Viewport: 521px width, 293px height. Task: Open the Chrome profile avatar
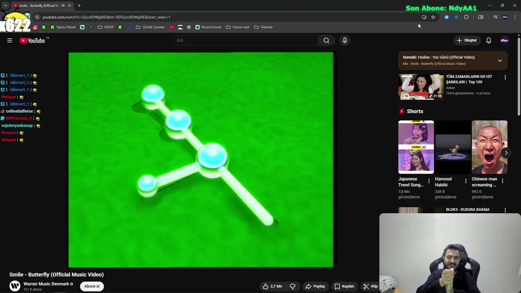[505, 17]
